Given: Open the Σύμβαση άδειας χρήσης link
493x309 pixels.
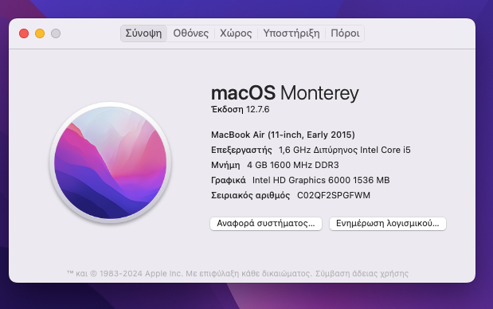Looking at the screenshot, I should pos(362,273).
